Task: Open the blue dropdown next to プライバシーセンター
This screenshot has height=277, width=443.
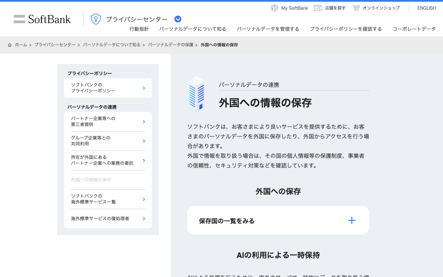Action: pyautogui.click(x=178, y=19)
